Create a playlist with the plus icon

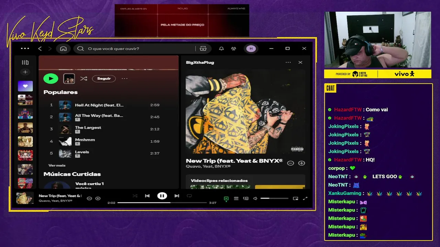click(25, 72)
